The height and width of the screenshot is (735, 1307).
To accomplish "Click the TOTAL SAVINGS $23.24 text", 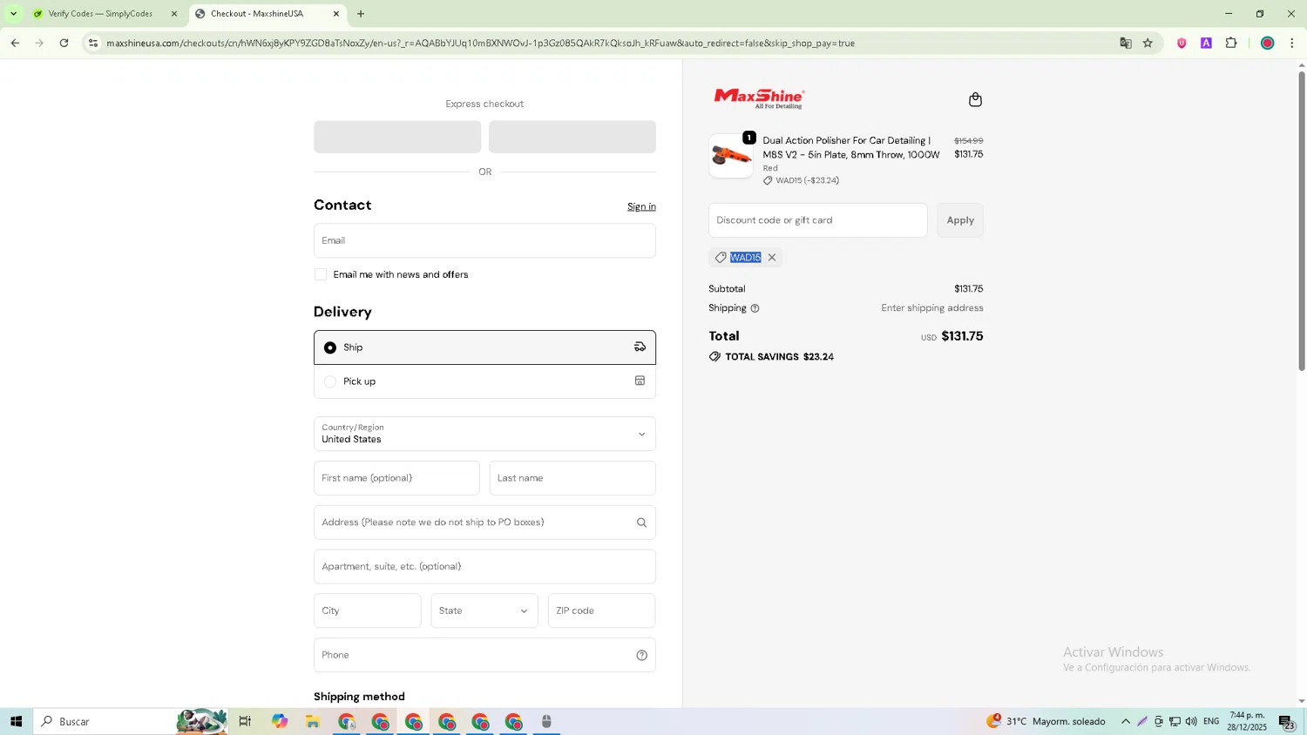I will tap(779, 357).
